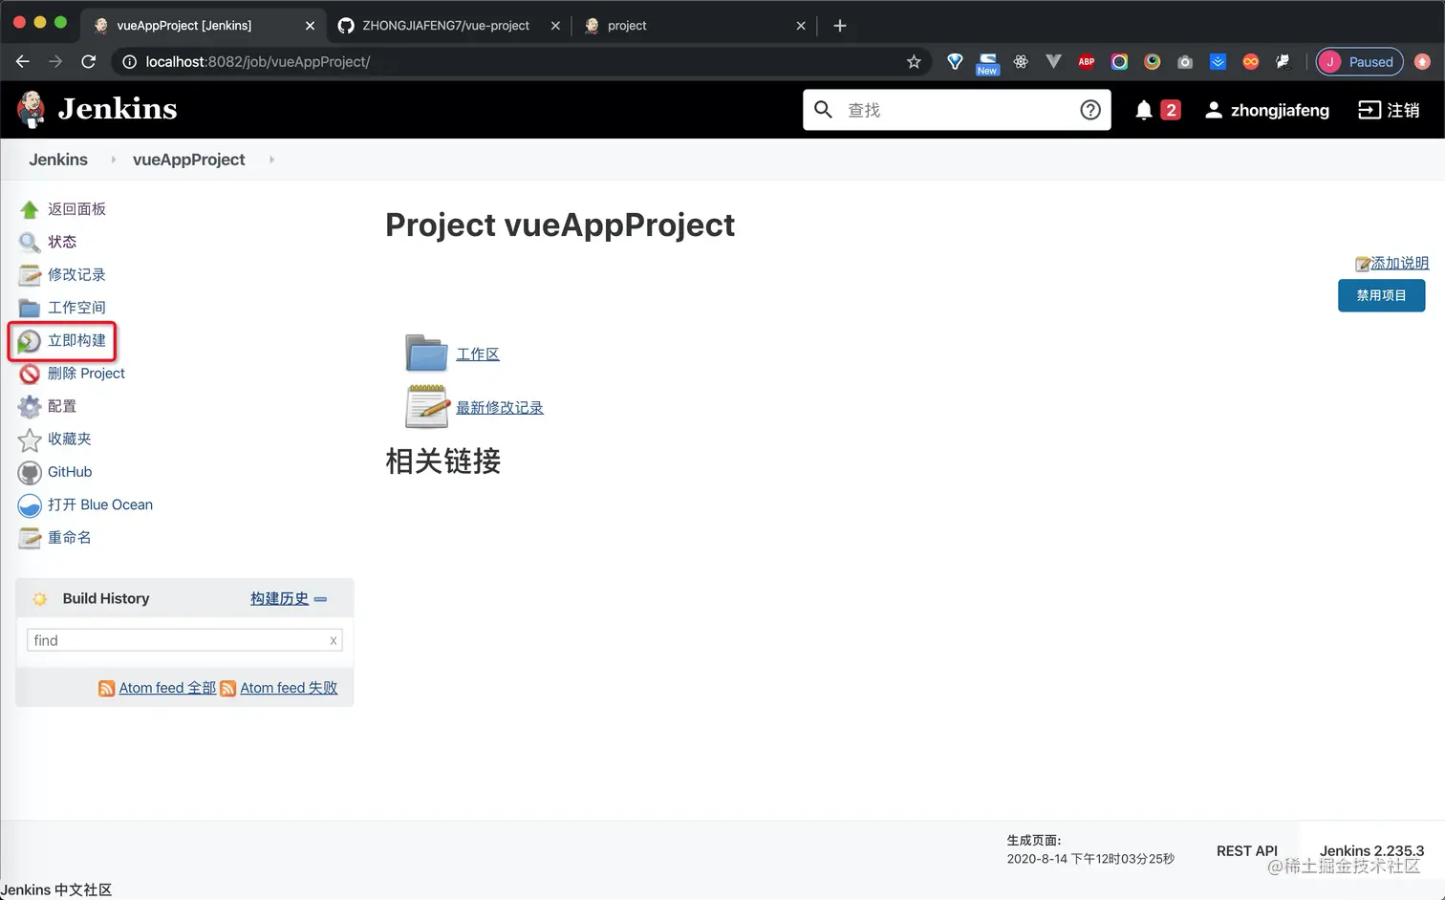Click the folder icon beside 工作空间
The height and width of the screenshot is (900, 1445).
(x=30, y=308)
